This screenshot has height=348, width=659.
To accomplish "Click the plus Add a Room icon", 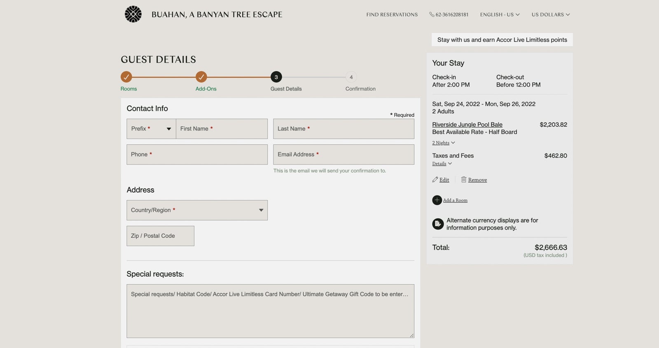I will (437, 200).
